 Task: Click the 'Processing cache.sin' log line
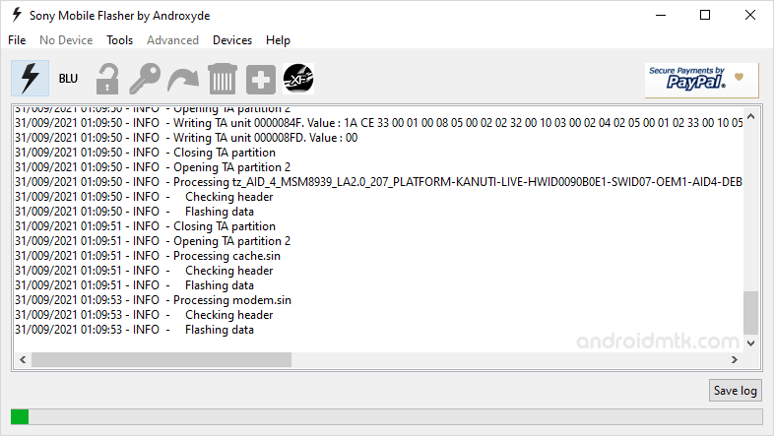tap(148, 256)
